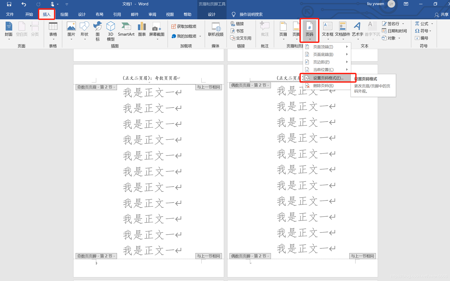
Task: Open ribbon display options button
Action: click(x=406, y=4)
